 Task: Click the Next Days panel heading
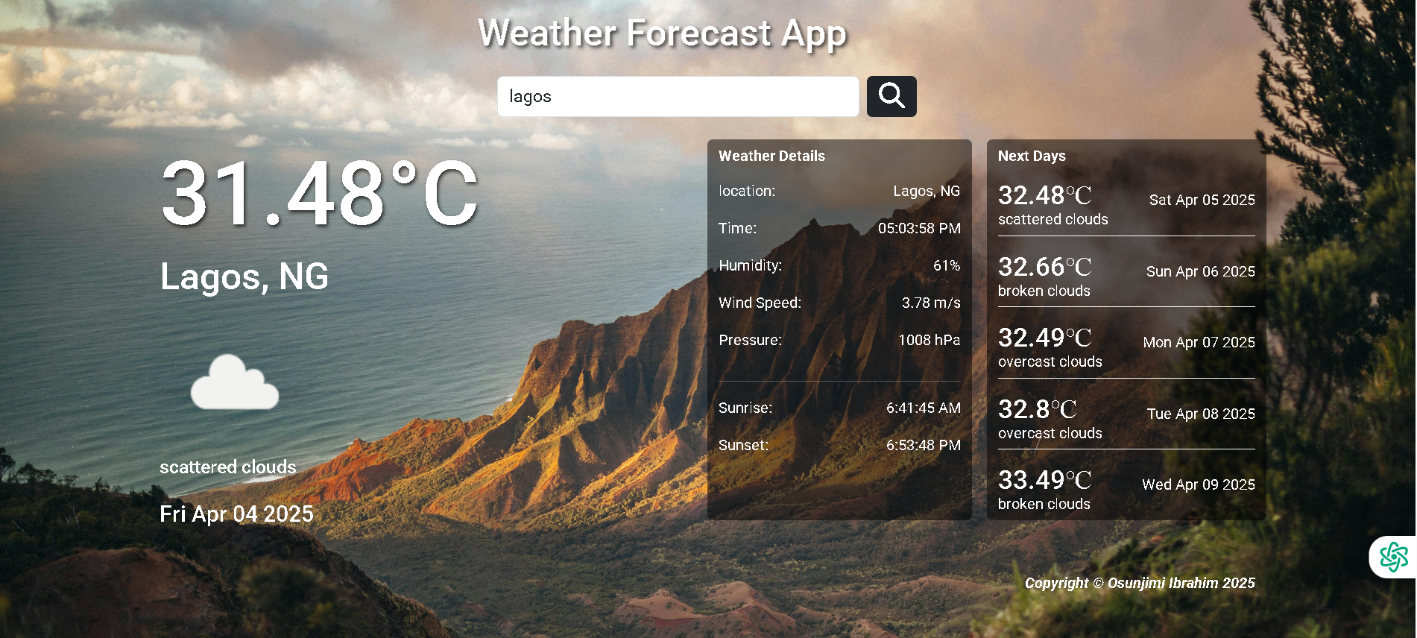click(1032, 156)
